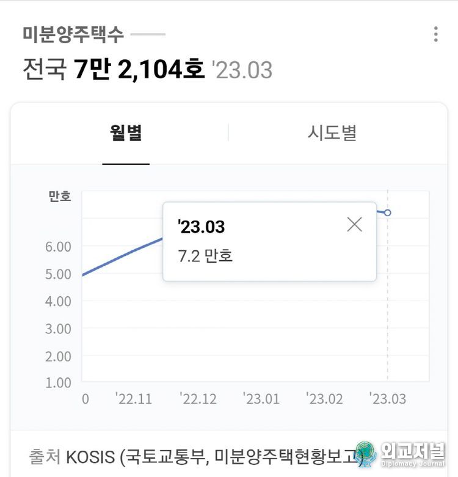
Task: Click the 7.2 만호 tooltip value
Action: coord(205,256)
